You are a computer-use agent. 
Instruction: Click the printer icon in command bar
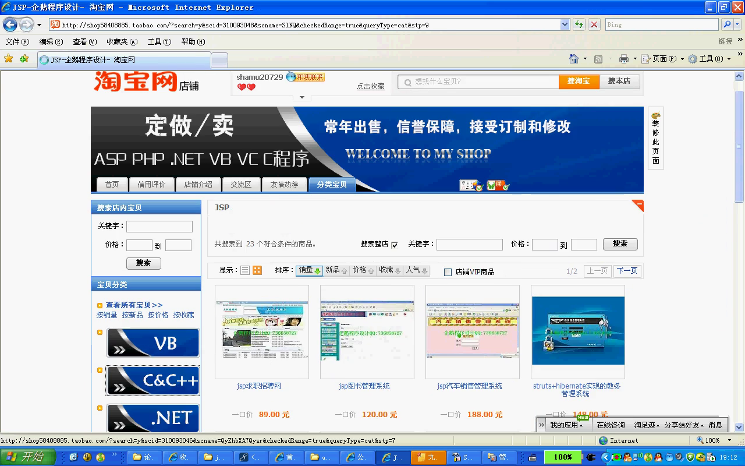pos(624,59)
